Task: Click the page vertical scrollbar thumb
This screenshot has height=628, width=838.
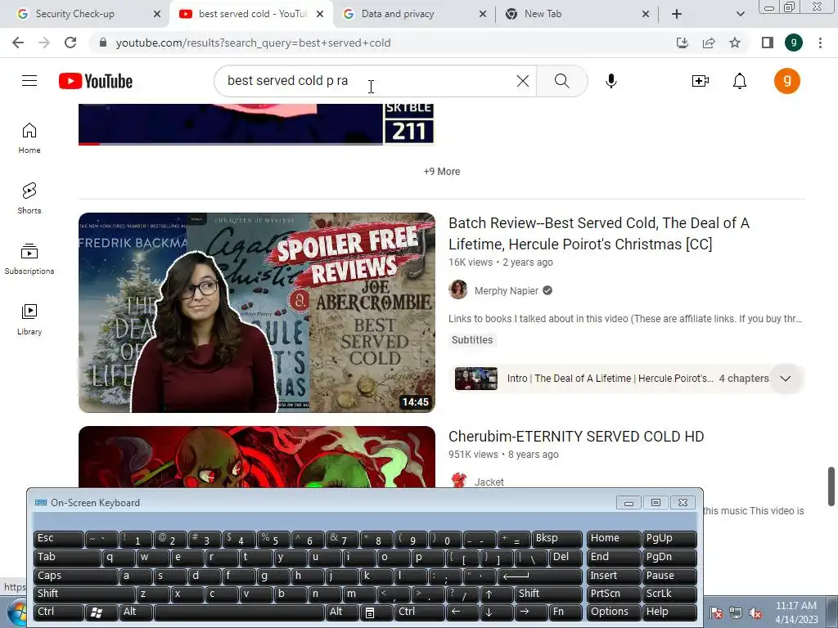Action: 831,486
